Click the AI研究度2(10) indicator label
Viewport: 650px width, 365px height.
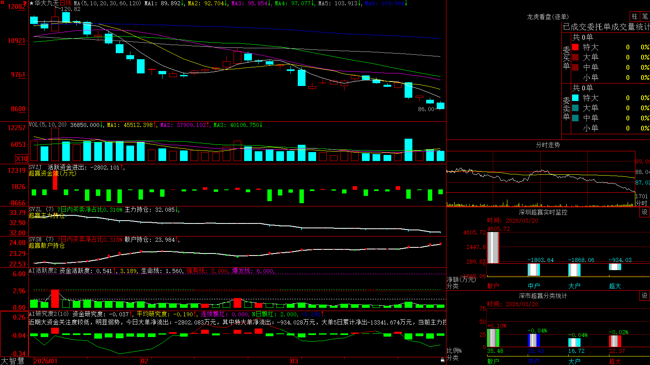coord(49,314)
